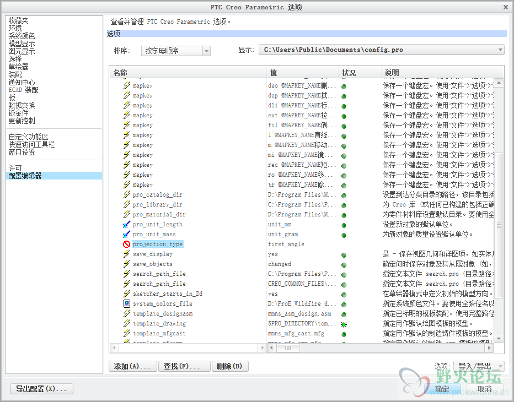The height and width of the screenshot is (402, 514).
Task: Click the lightning icon beside save_objects
Action: (126, 264)
